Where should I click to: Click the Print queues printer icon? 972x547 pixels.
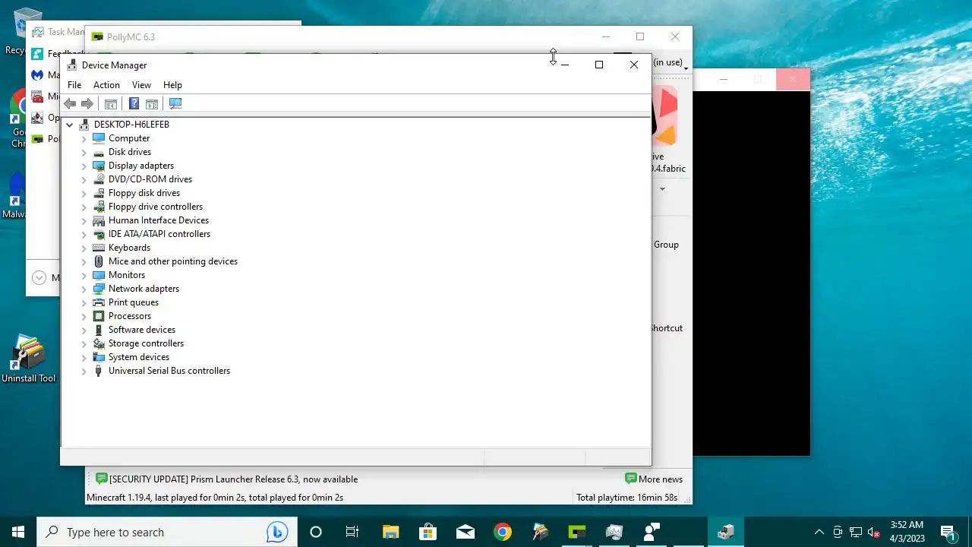point(99,302)
